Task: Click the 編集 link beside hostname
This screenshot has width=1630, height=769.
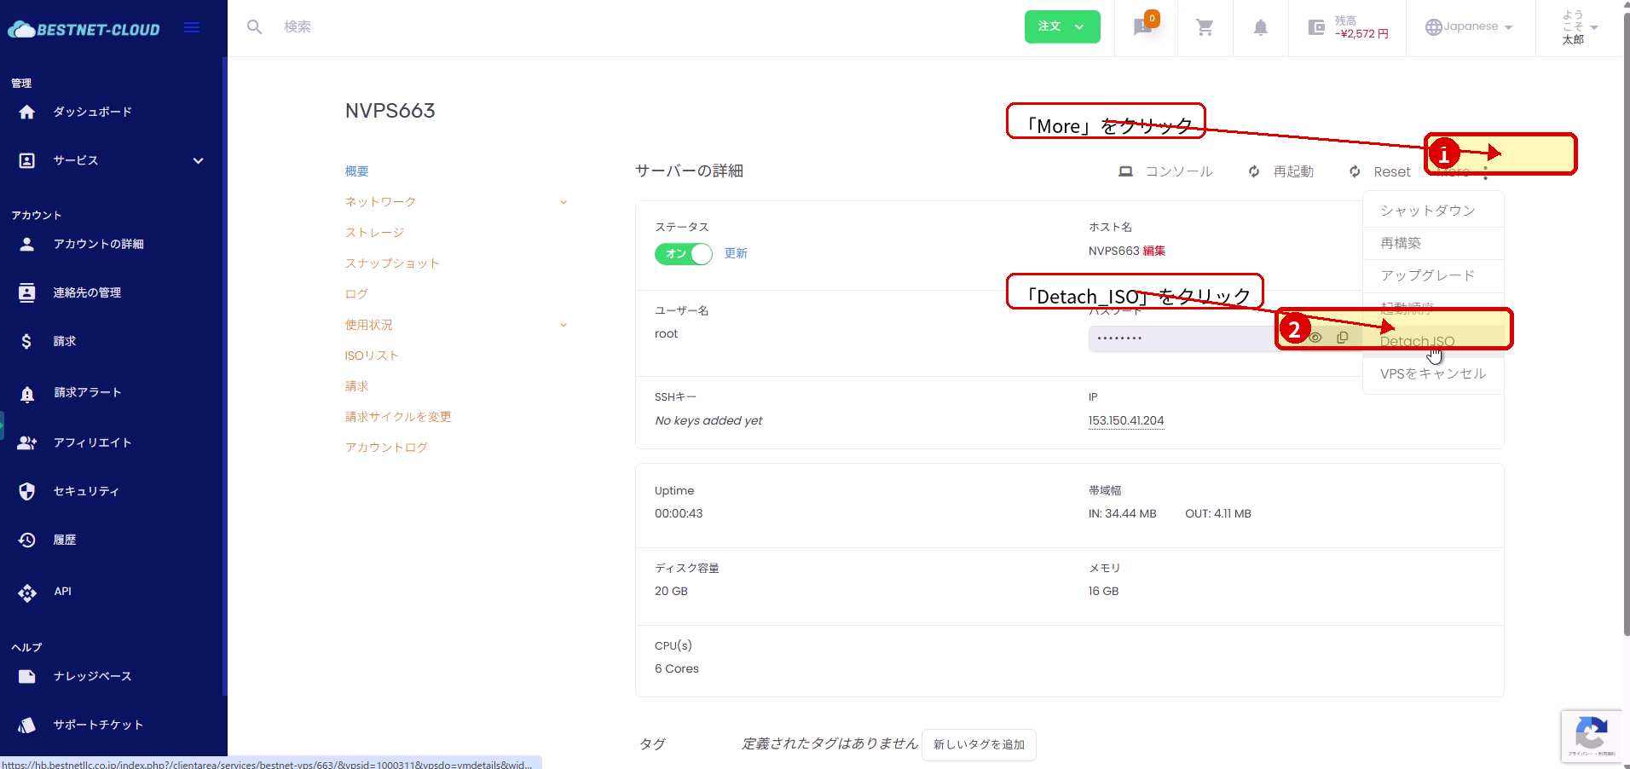Action: (1154, 251)
